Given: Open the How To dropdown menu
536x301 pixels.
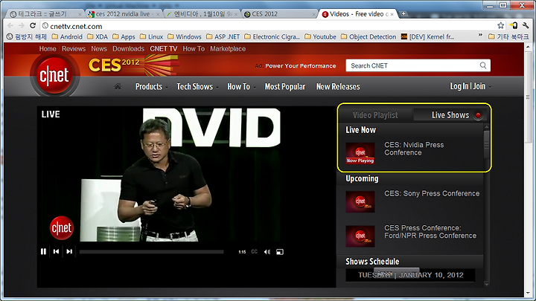Looking at the screenshot, I should (x=241, y=87).
